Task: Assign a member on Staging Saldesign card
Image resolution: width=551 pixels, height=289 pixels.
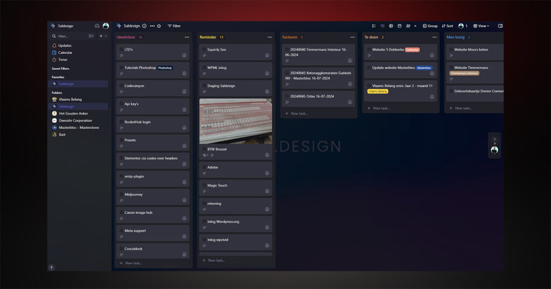Action: (x=267, y=91)
